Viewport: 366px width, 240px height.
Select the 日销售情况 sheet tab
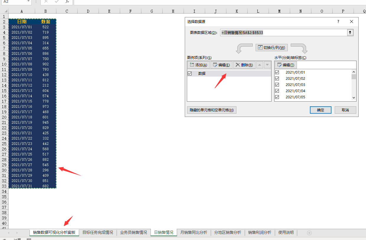coord(164,232)
